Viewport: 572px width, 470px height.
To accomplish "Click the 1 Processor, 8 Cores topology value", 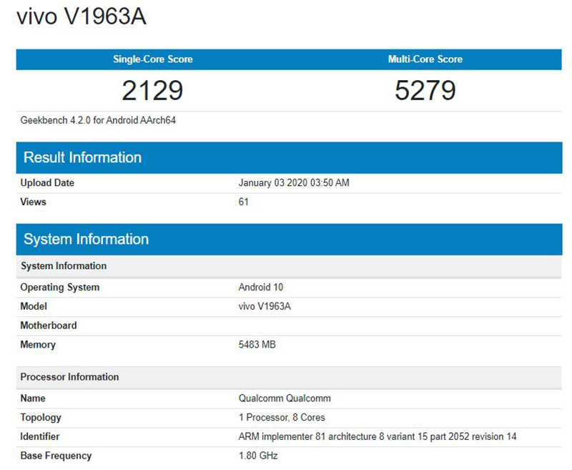I will pos(281,417).
